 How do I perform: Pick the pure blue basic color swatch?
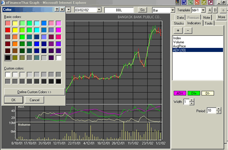[37, 44]
